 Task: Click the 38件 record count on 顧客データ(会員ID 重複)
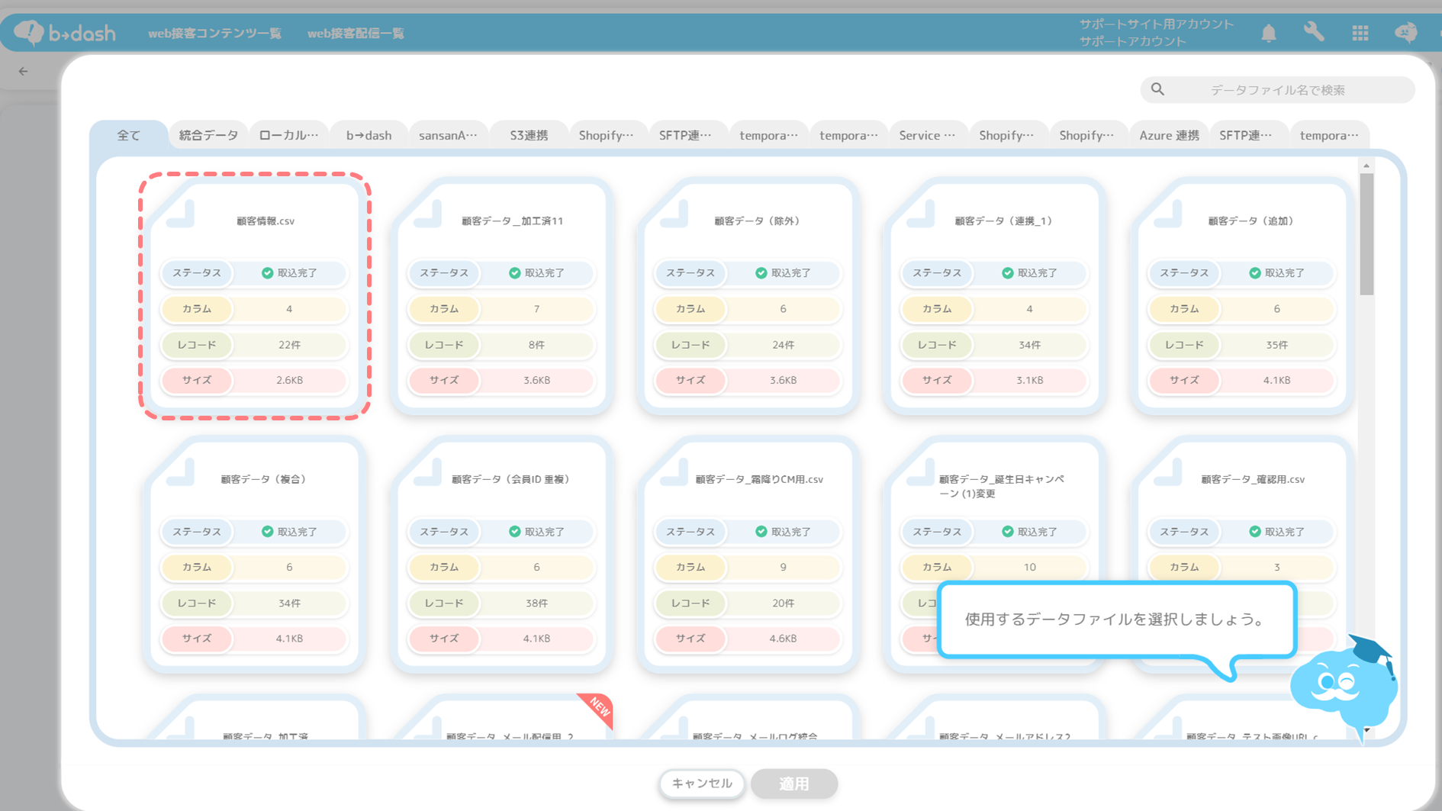pos(536,603)
